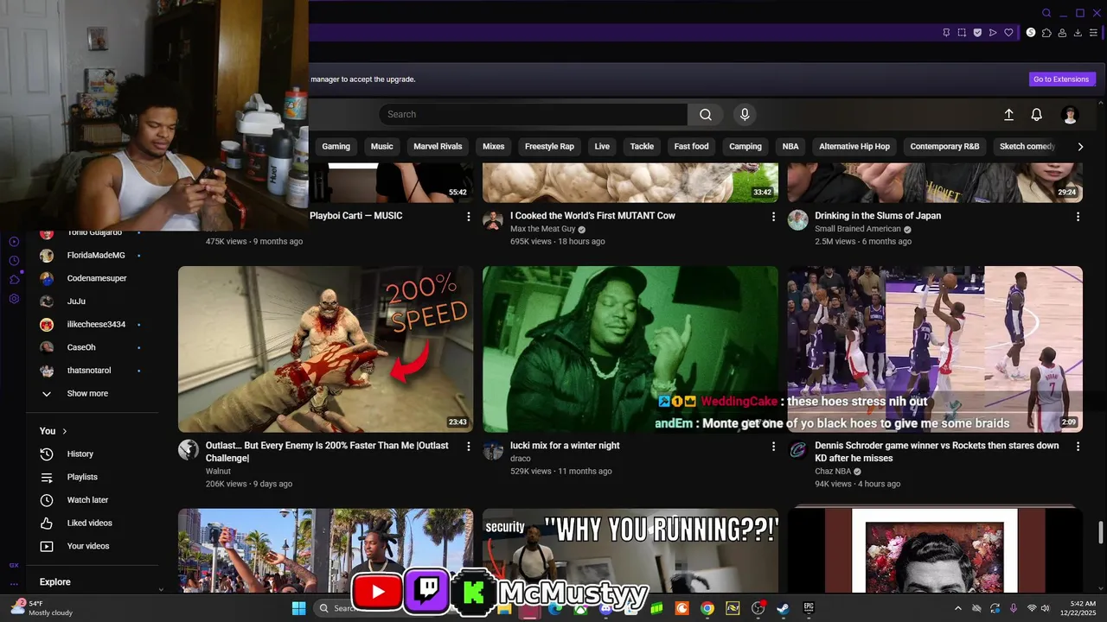Expand the You section chevron
This screenshot has width=1107, height=622.
64,431
